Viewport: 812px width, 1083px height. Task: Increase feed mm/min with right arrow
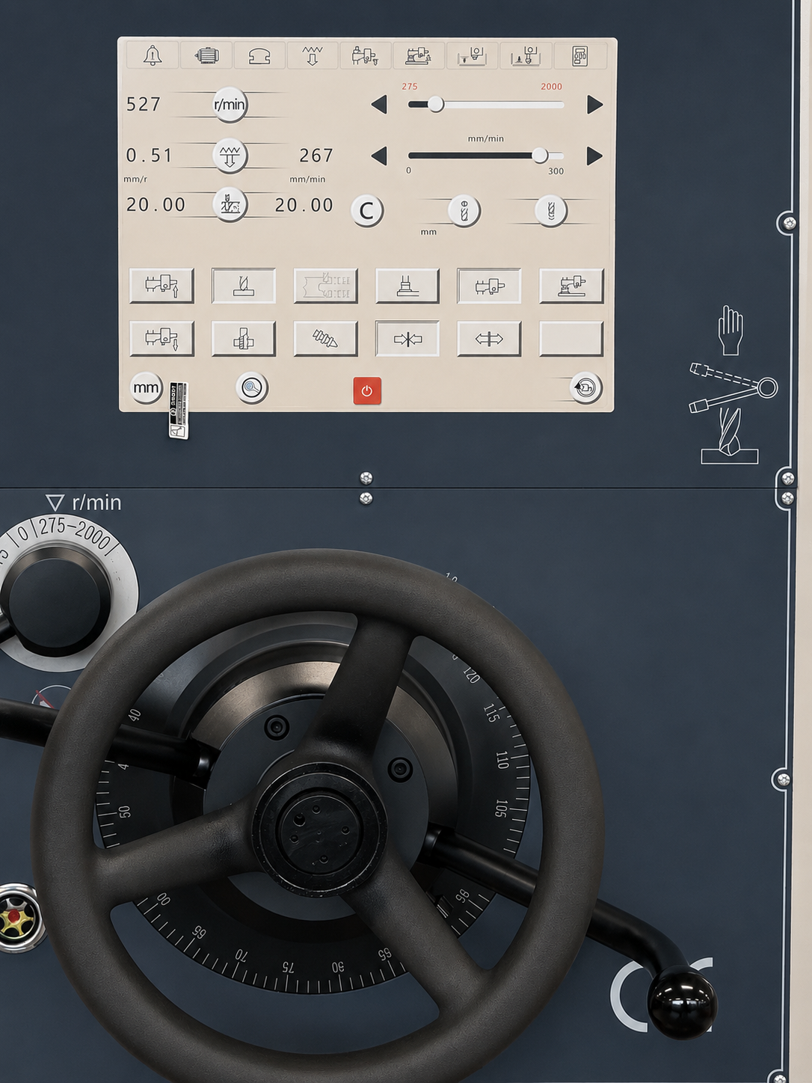tap(595, 156)
